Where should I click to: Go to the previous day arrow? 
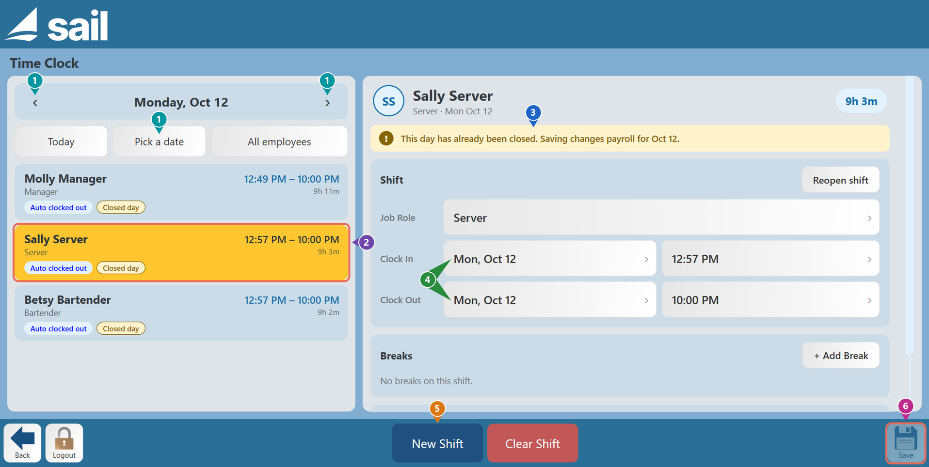click(35, 103)
